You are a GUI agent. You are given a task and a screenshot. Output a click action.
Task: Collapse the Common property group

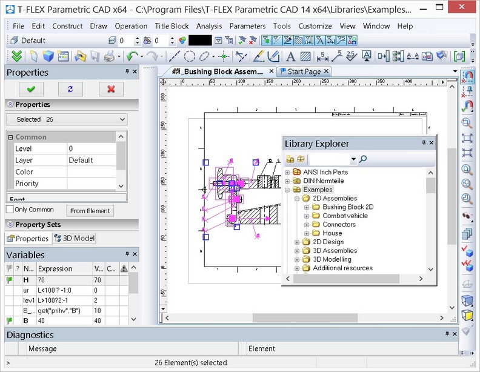coord(10,137)
